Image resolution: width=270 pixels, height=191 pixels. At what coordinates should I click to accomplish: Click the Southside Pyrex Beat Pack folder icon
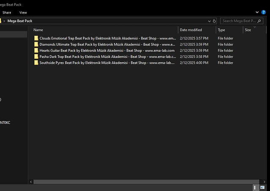pyautogui.click(x=36, y=63)
